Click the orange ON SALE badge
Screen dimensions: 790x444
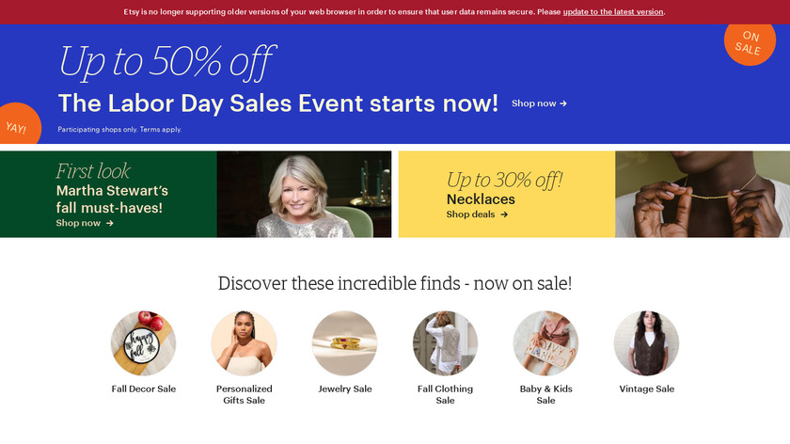(750, 40)
